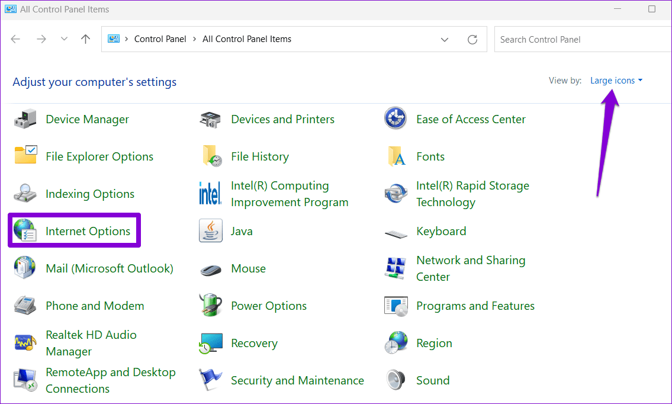Click the back navigation arrow
Viewport: 672px width, 404px height.
pyautogui.click(x=15, y=39)
